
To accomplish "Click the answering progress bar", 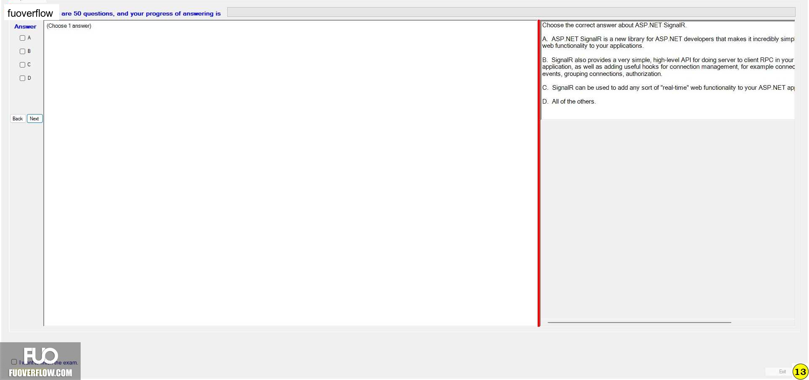I will pyautogui.click(x=511, y=12).
